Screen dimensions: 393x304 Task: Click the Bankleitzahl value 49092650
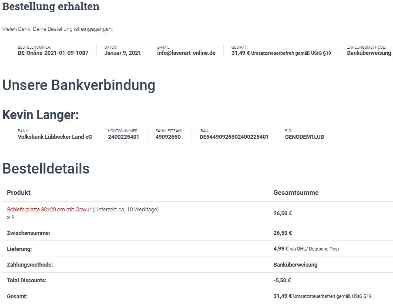[168, 137]
